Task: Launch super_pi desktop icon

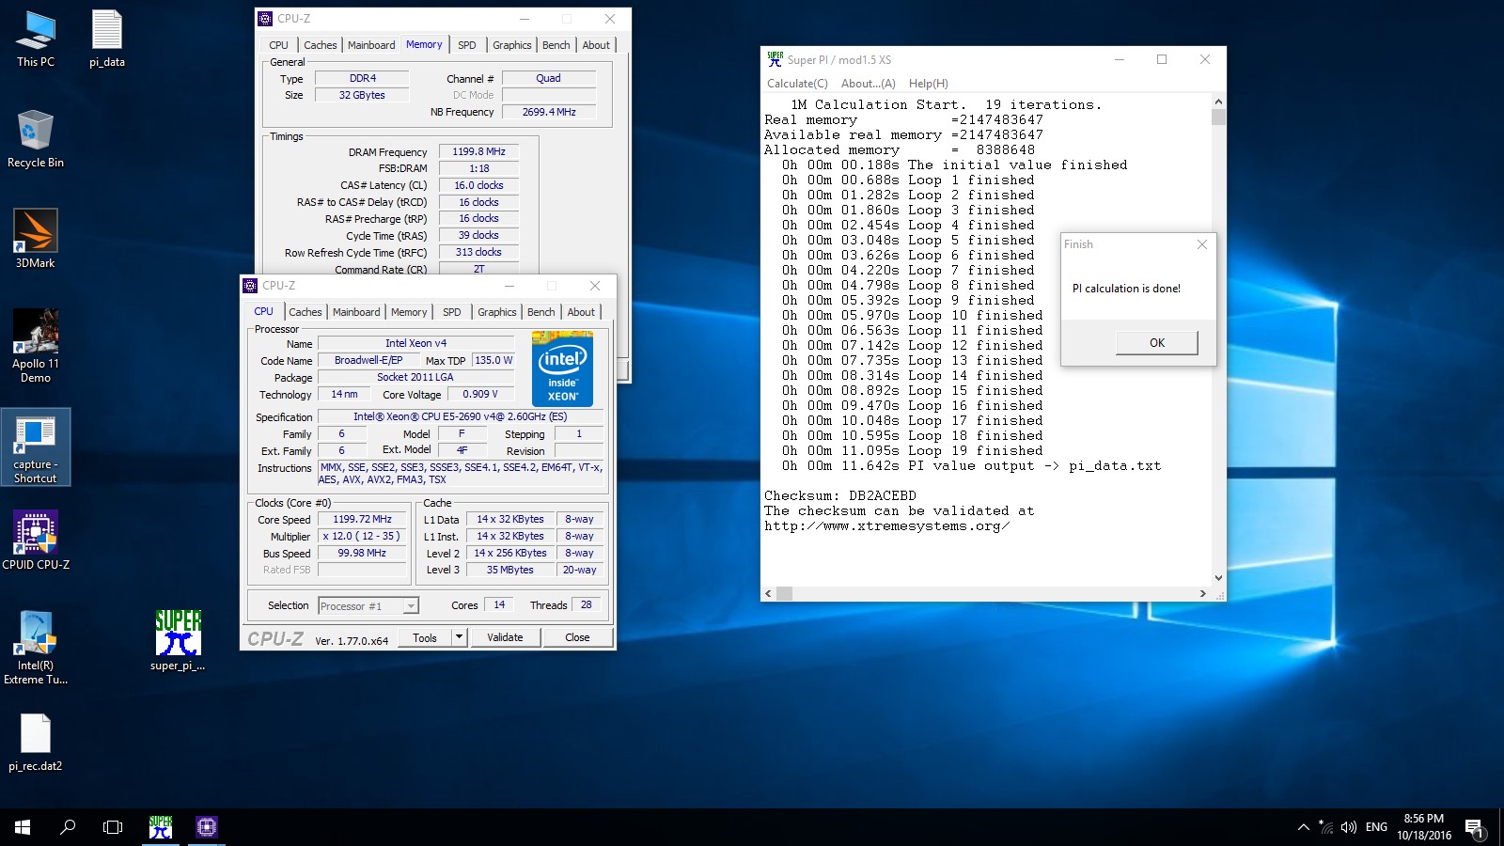Action: coord(178,641)
